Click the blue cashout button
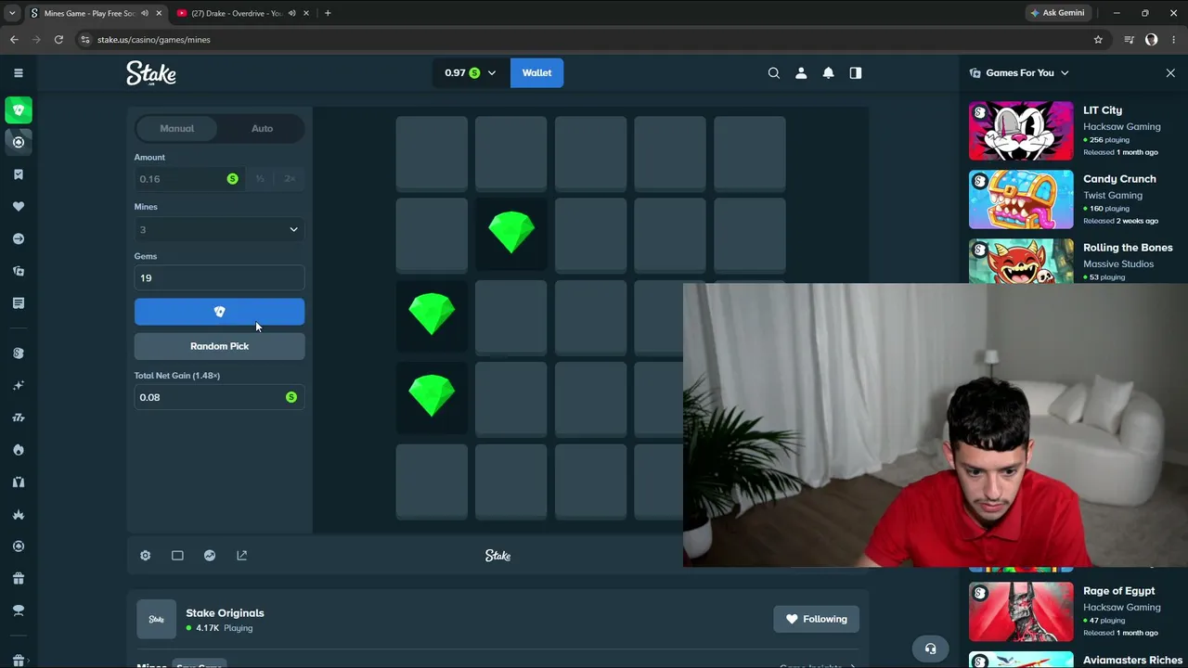The height and width of the screenshot is (668, 1188). pos(219,312)
